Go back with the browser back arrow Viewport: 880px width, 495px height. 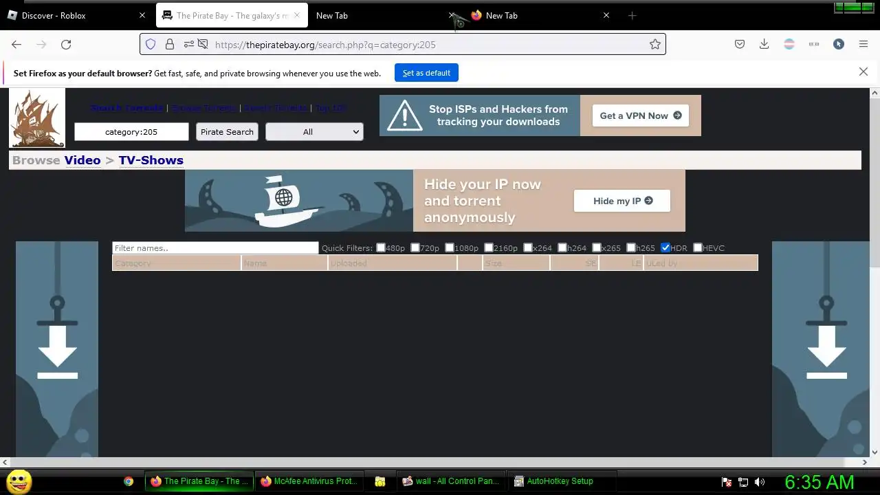pos(16,44)
